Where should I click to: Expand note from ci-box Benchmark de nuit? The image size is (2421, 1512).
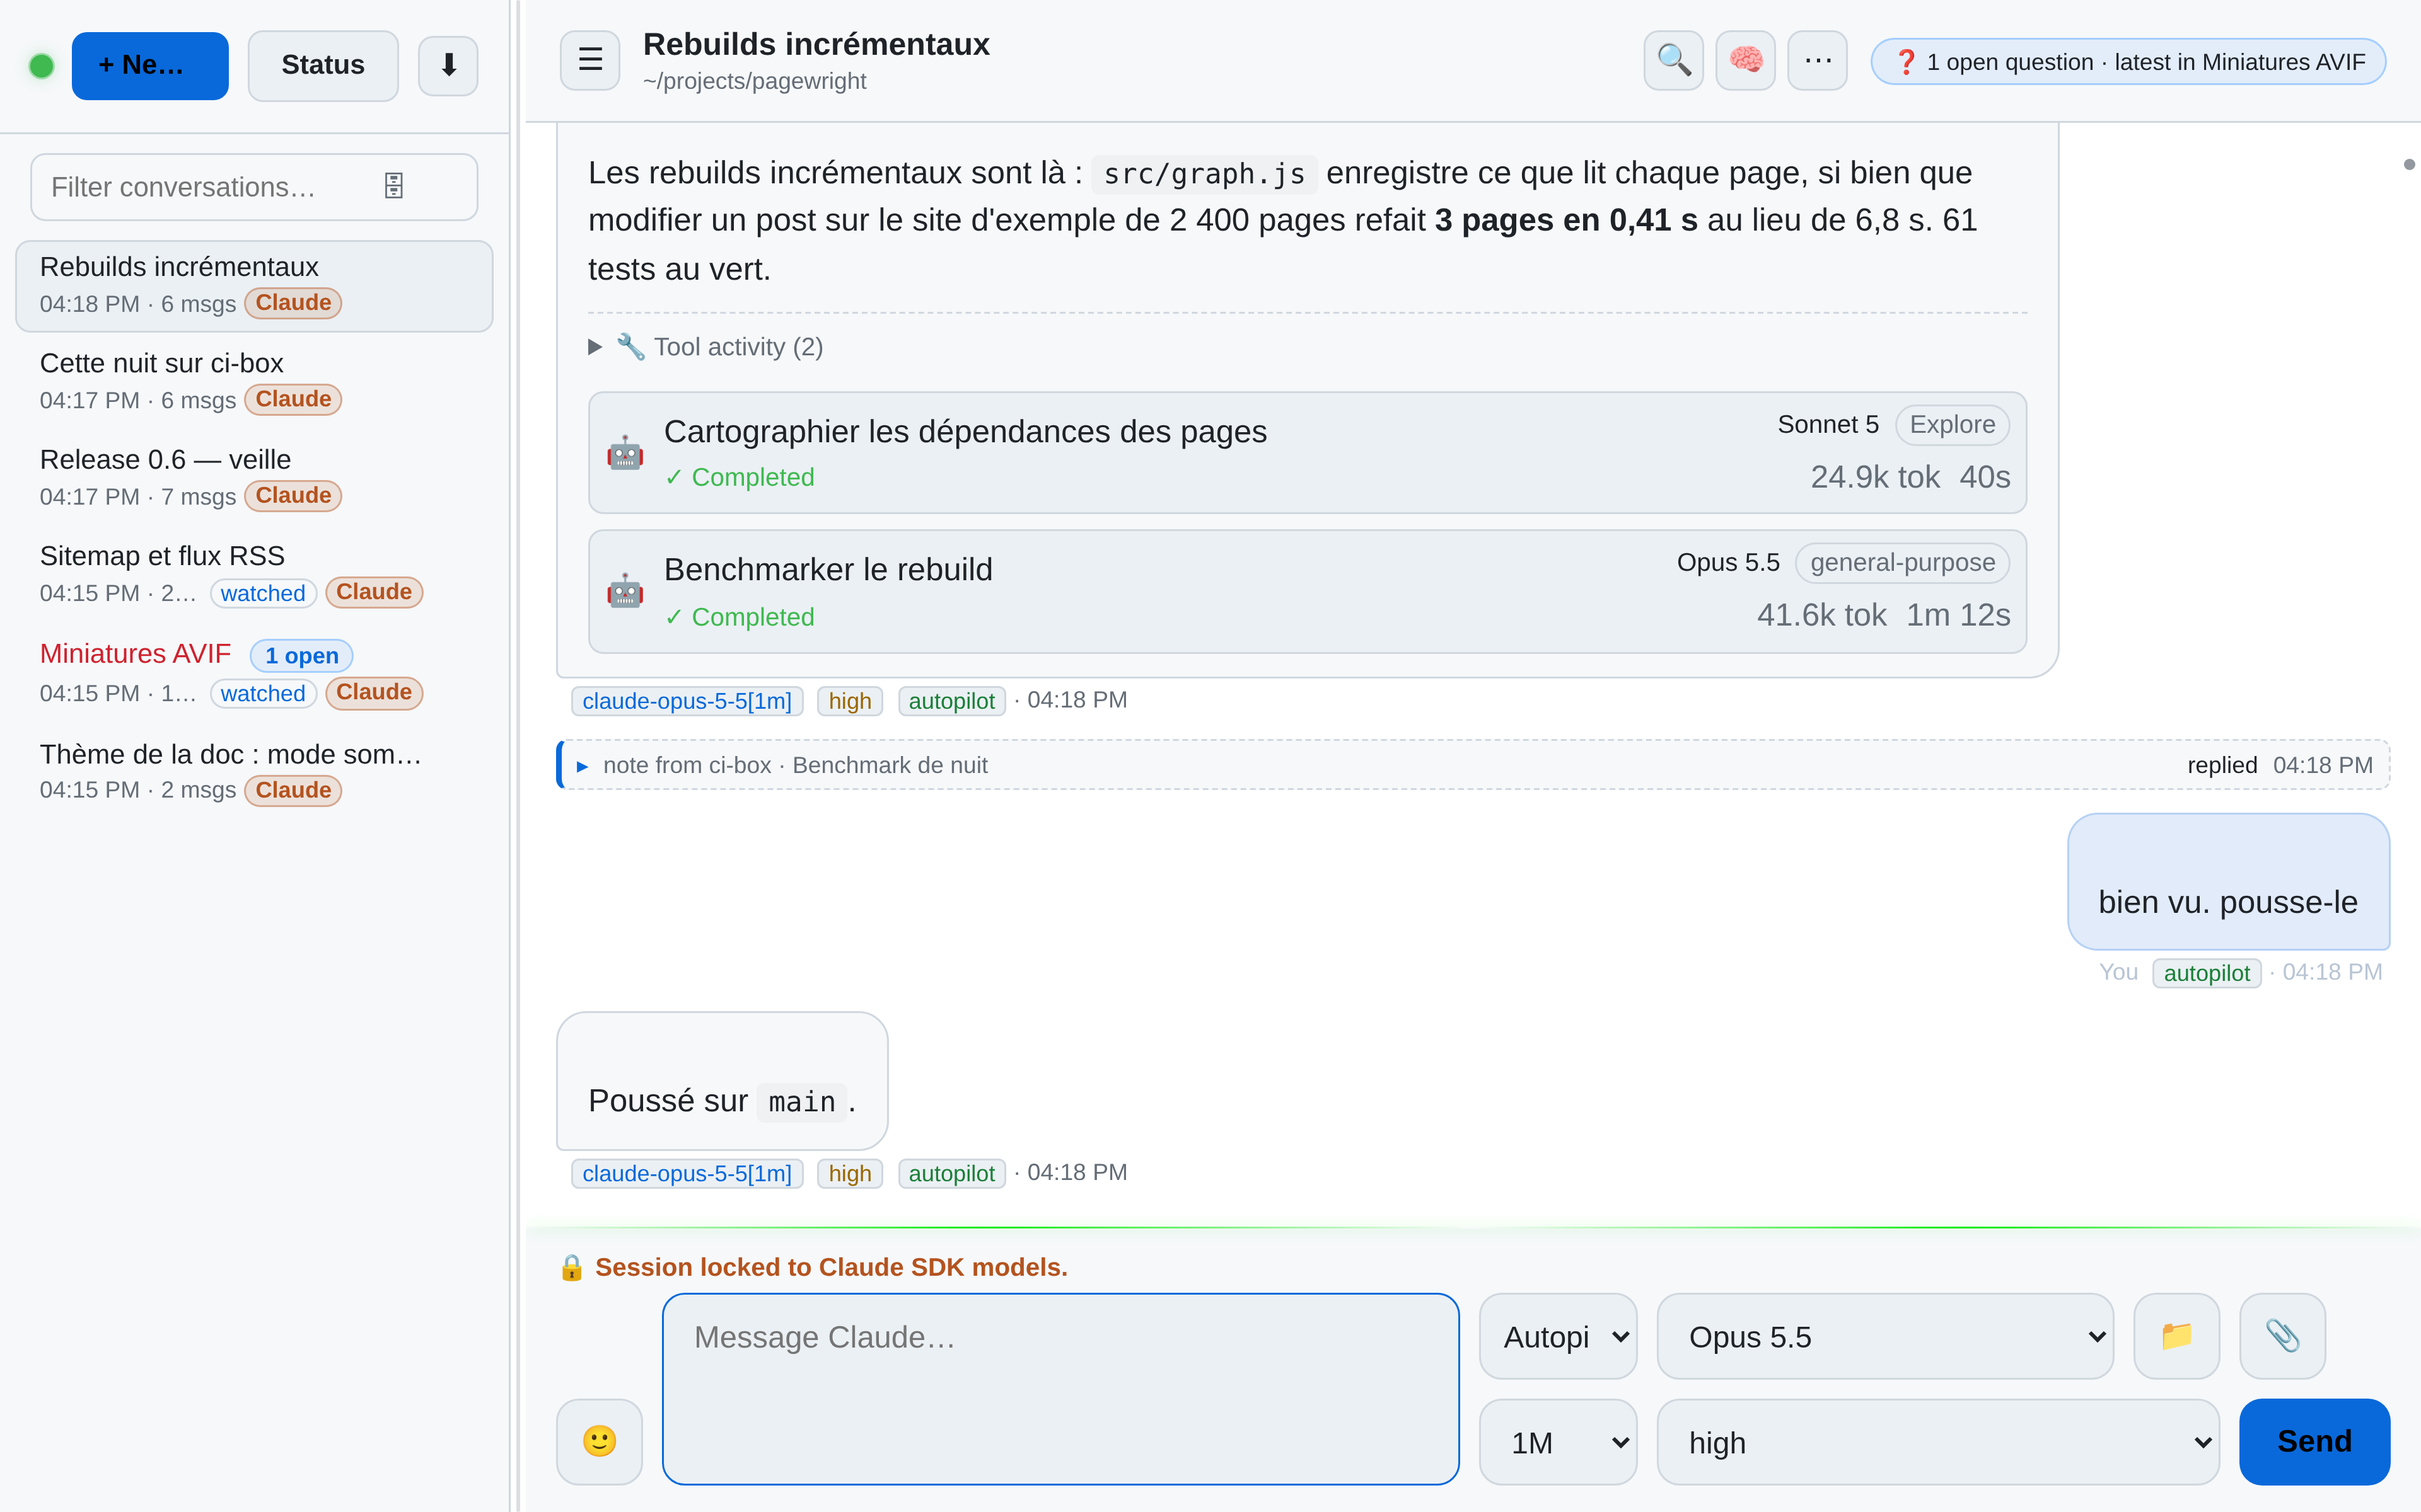(x=1473, y=765)
